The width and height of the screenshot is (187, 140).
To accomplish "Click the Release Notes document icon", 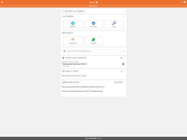I will tap(63, 82).
